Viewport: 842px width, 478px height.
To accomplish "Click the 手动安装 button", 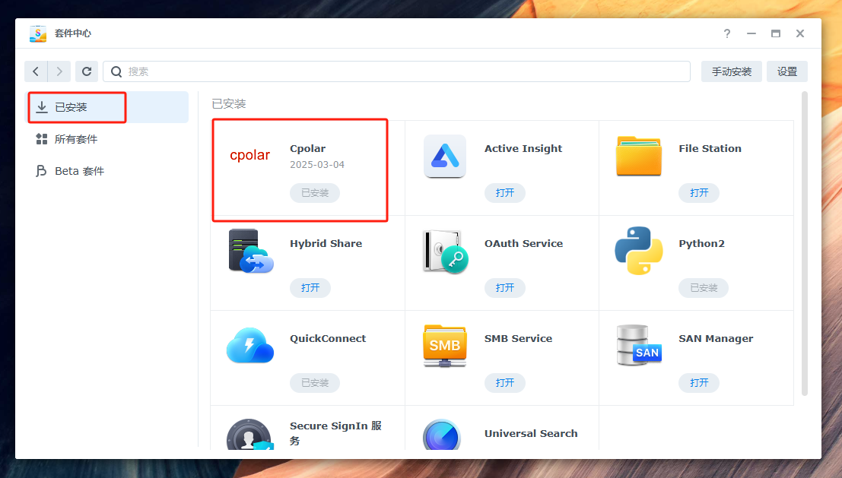I will pos(732,71).
